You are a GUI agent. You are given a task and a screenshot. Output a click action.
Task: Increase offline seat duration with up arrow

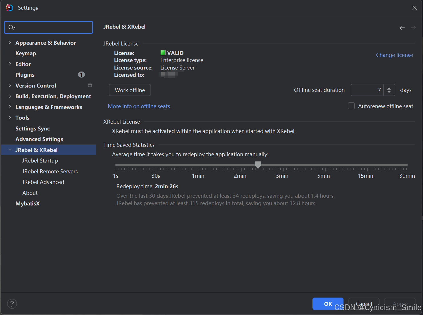(x=389, y=88)
